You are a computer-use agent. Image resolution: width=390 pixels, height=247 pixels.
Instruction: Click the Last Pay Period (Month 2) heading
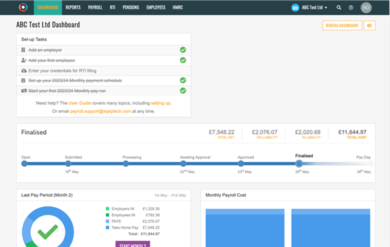coord(47,195)
